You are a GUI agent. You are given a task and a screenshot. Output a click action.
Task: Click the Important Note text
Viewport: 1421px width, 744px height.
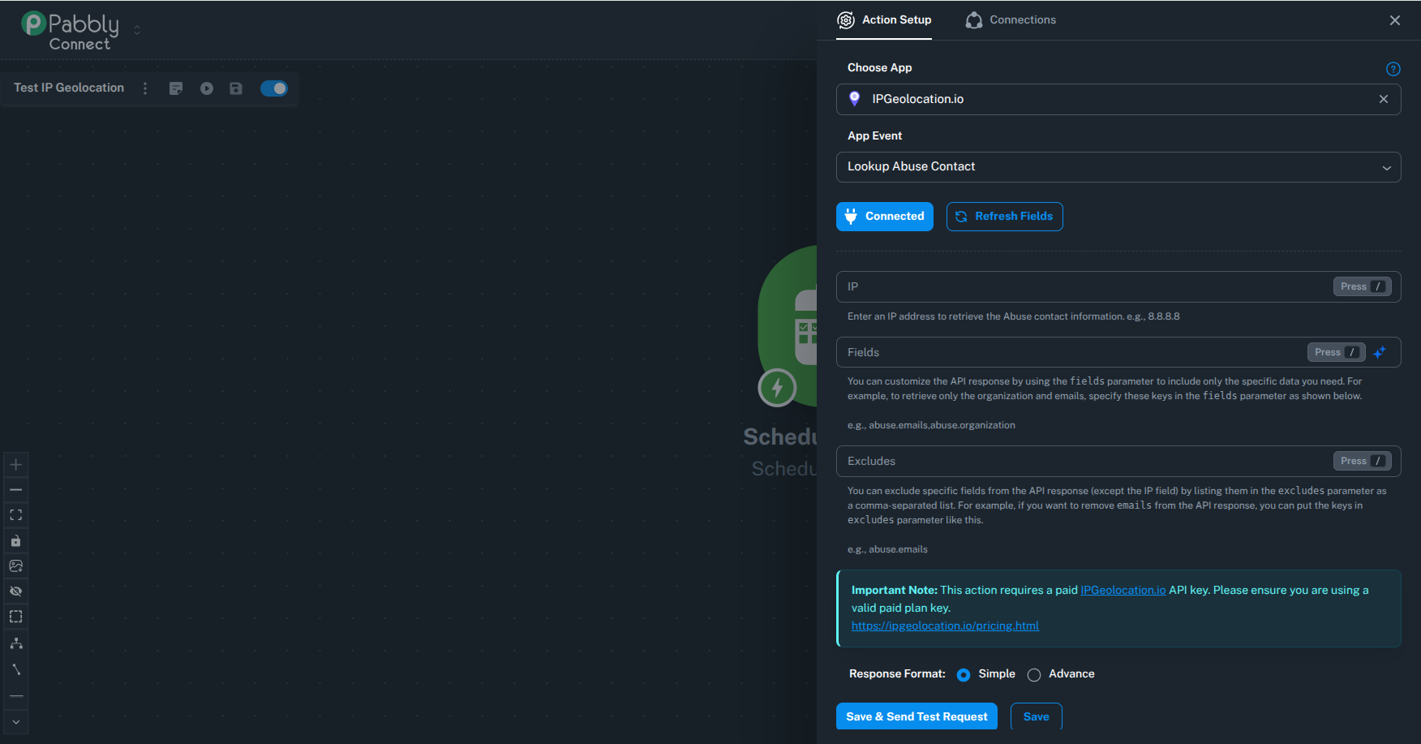point(895,590)
